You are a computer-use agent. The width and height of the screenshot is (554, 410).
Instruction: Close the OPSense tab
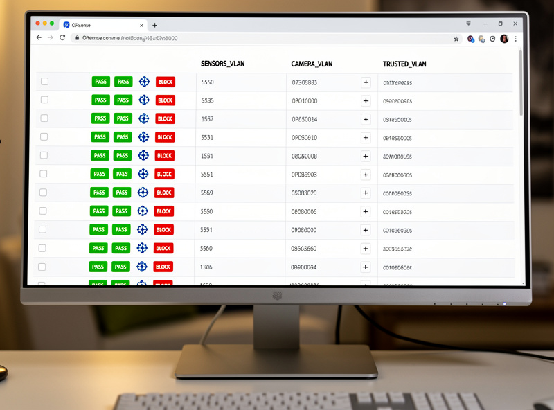[x=141, y=26]
